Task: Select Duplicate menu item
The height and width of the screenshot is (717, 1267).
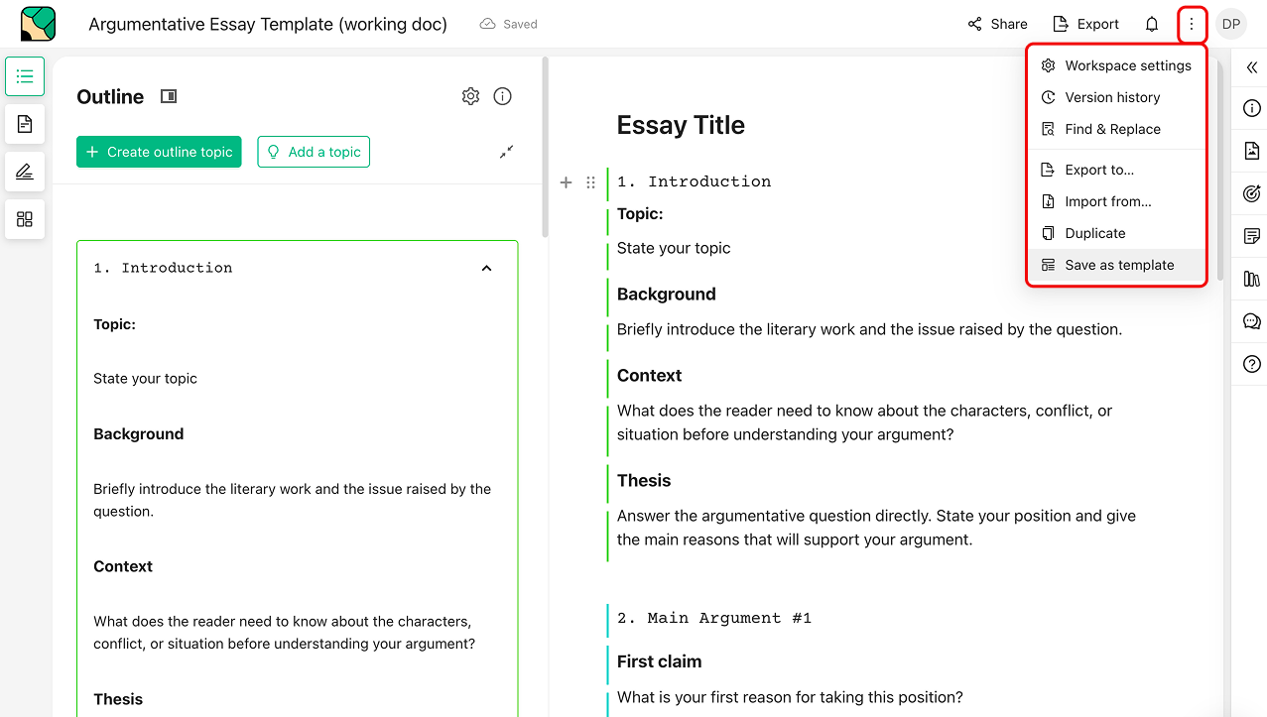Action: point(1116,233)
